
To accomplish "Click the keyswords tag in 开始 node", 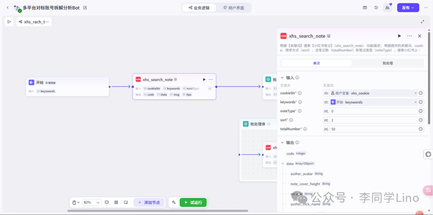I will tap(46, 91).
